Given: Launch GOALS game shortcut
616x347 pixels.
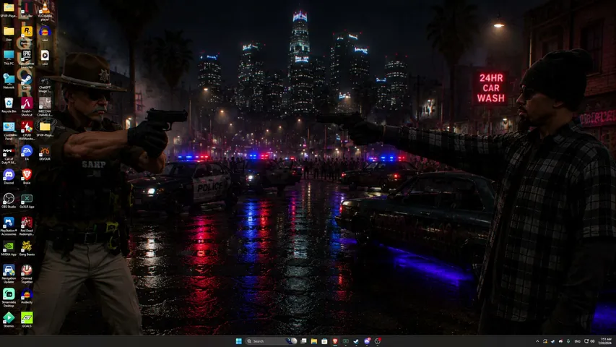Looking at the screenshot, I should pyautogui.click(x=27, y=320).
